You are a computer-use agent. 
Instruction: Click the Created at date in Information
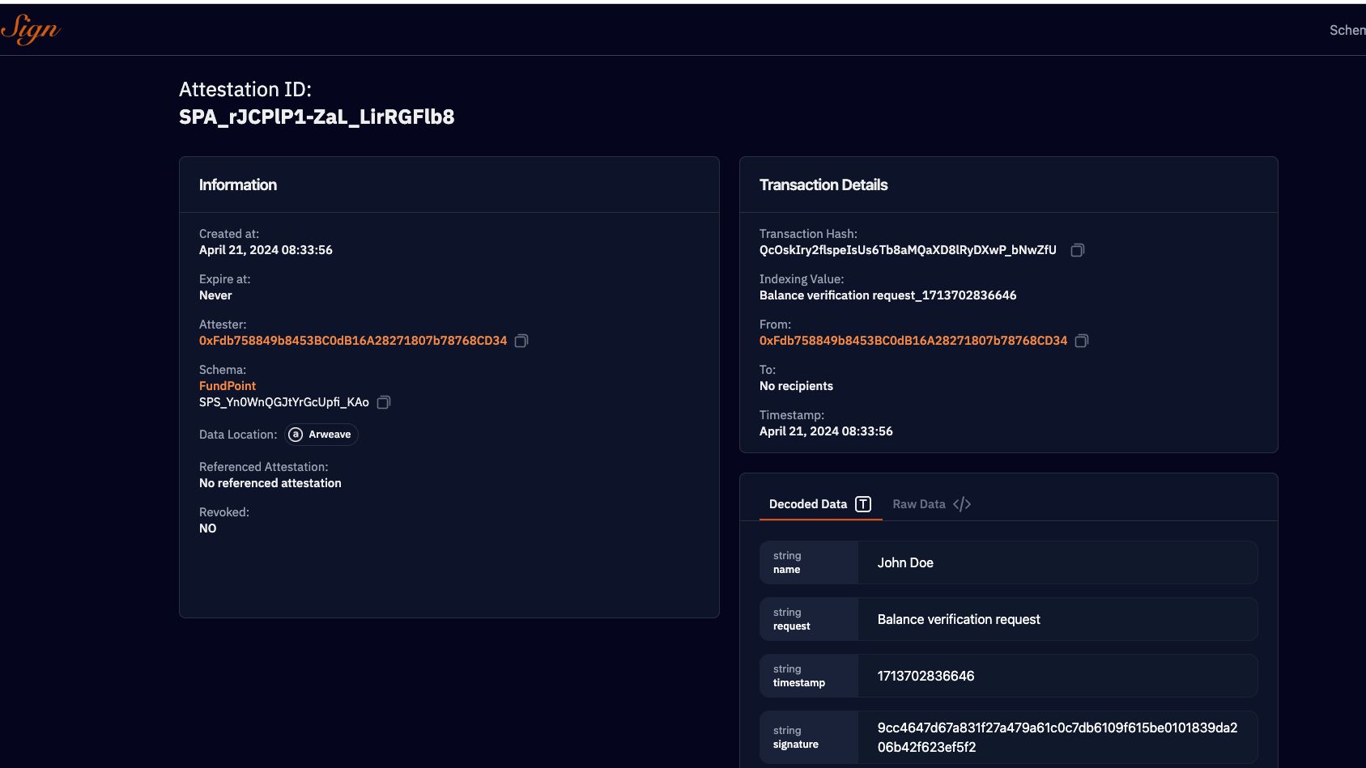point(266,250)
